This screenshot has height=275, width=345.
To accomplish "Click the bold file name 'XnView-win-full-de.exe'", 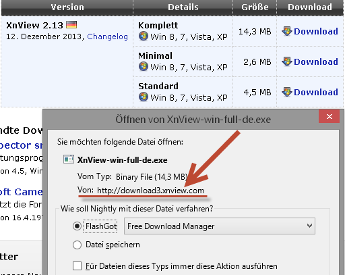I will (123, 160).
